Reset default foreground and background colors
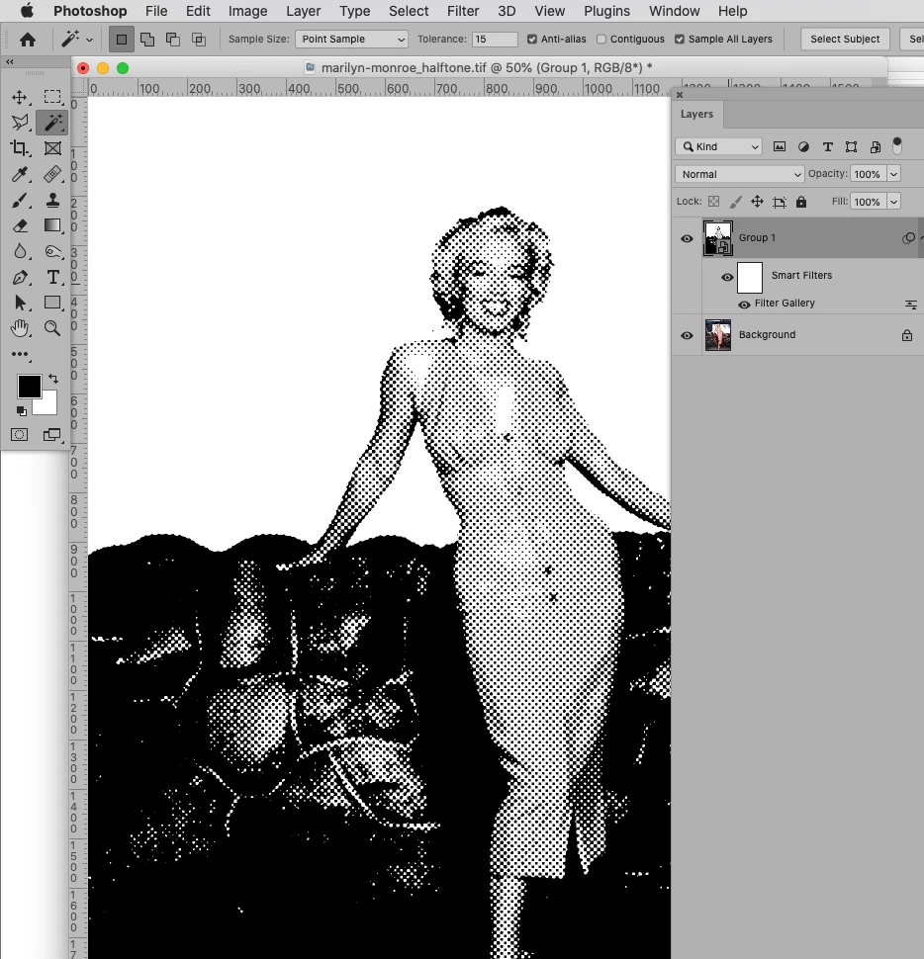Screen dimensions: 924x959 point(22,410)
